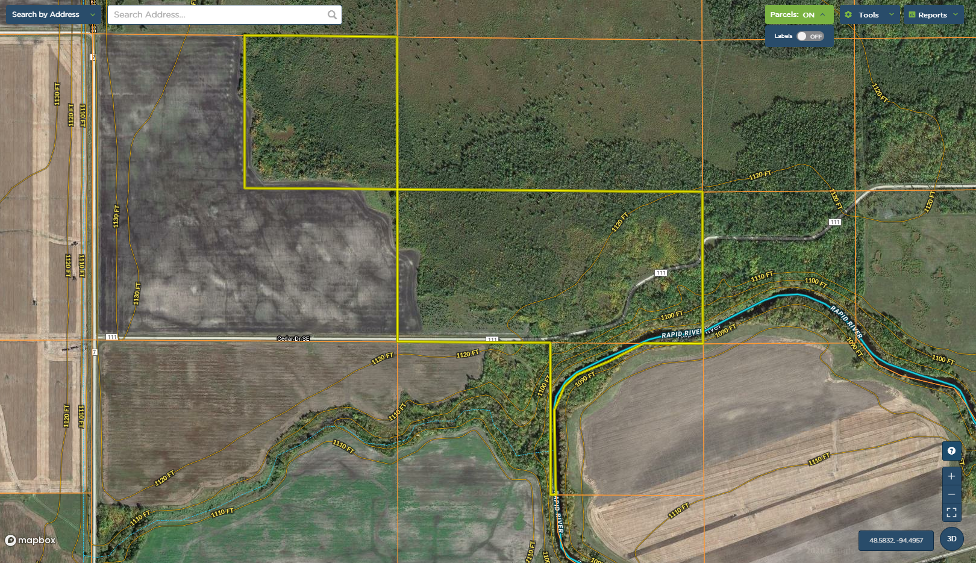Image resolution: width=976 pixels, height=563 pixels.
Task: Click the Mapbox logo
Action: coord(31,540)
